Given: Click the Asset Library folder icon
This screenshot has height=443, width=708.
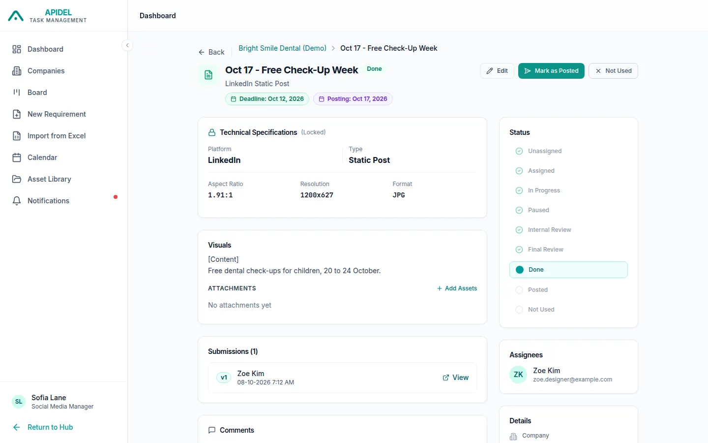Looking at the screenshot, I should 17,179.
